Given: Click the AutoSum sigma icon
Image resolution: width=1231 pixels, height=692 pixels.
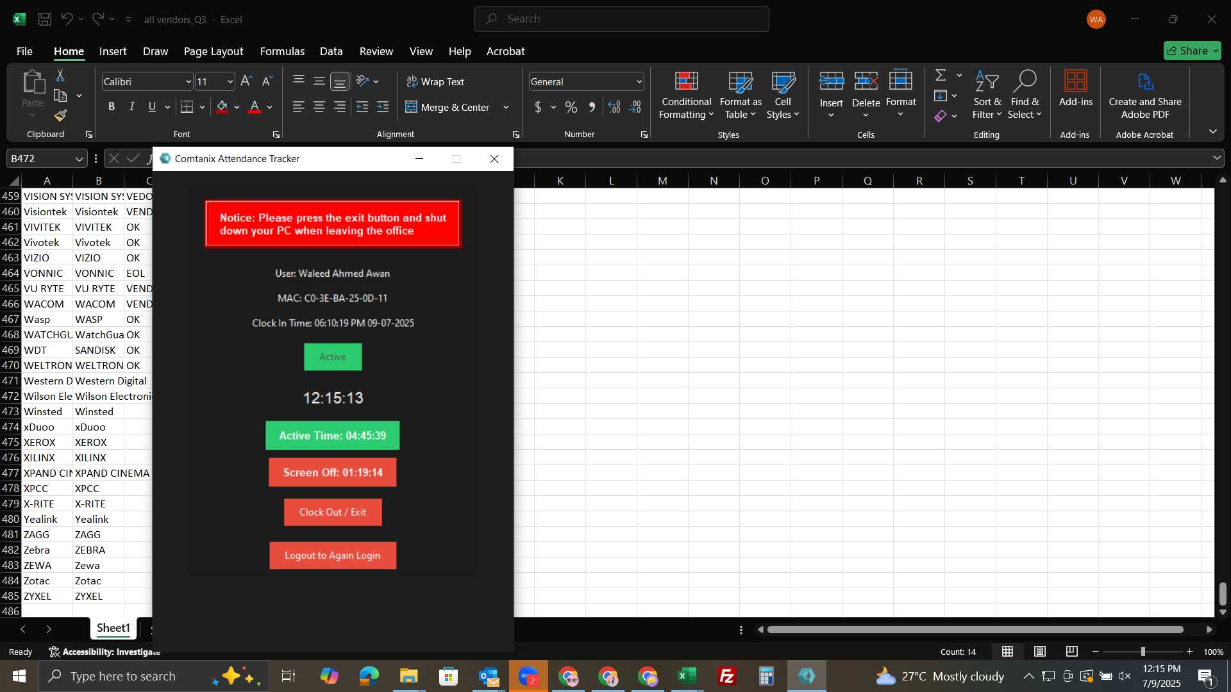Looking at the screenshot, I should coord(941,76).
